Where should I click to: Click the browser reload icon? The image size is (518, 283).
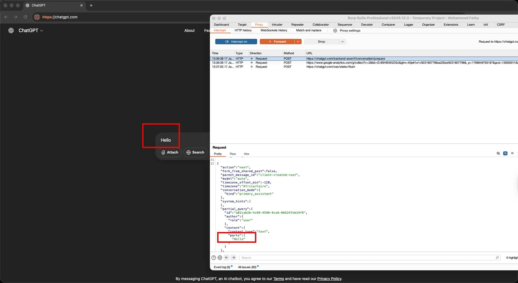(25, 17)
